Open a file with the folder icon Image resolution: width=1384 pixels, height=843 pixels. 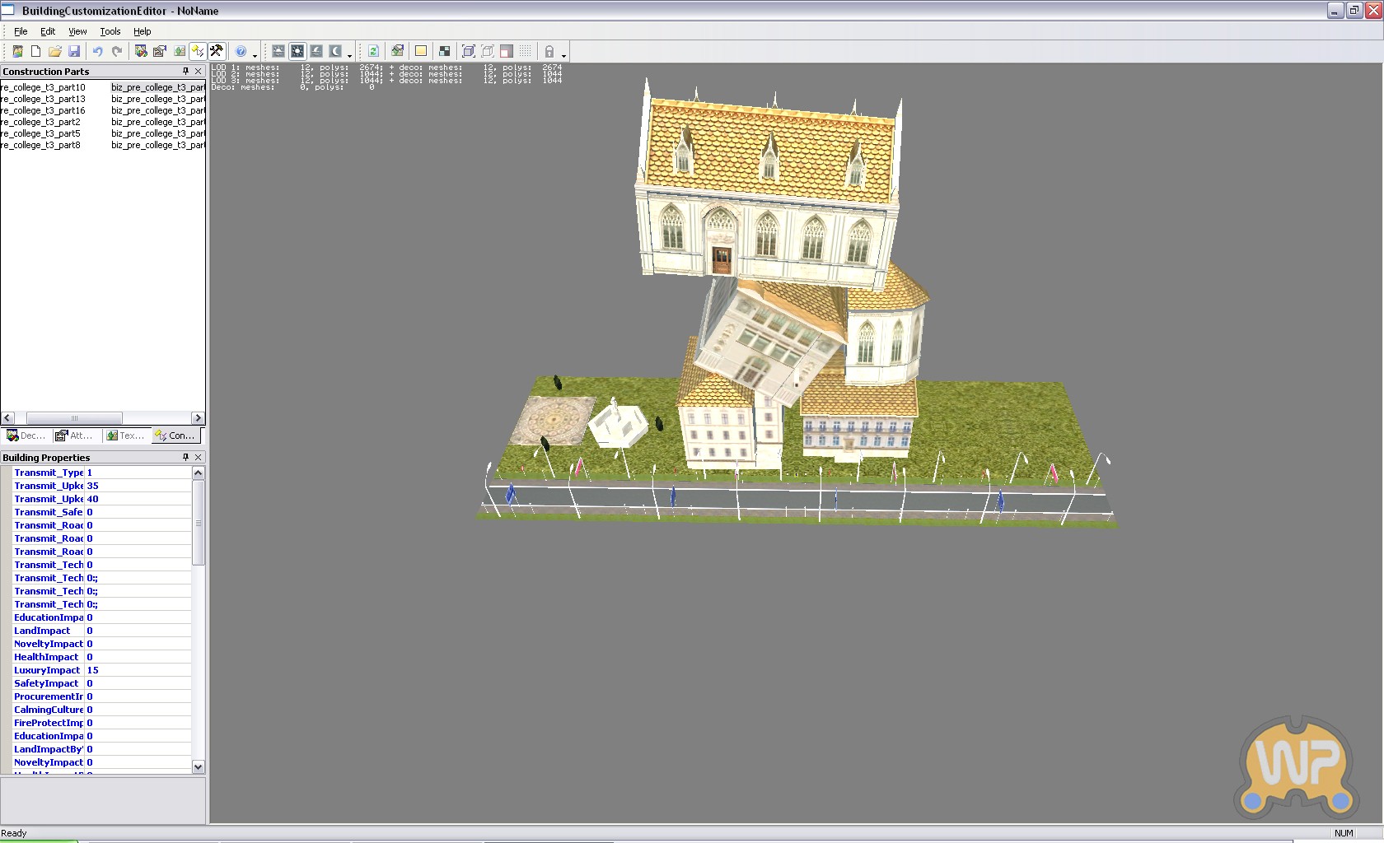pos(54,51)
